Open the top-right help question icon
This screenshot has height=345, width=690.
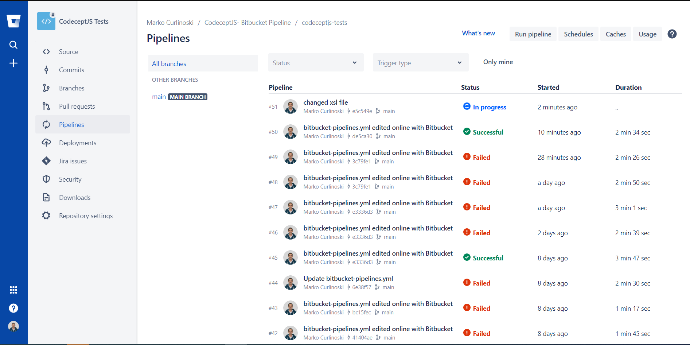[672, 34]
